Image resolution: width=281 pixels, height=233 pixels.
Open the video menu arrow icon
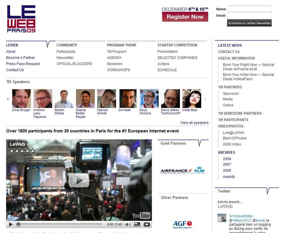(147, 224)
